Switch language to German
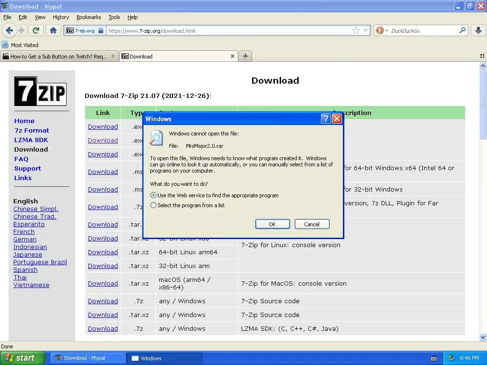This screenshot has width=487, height=365. (x=25, y=240)
